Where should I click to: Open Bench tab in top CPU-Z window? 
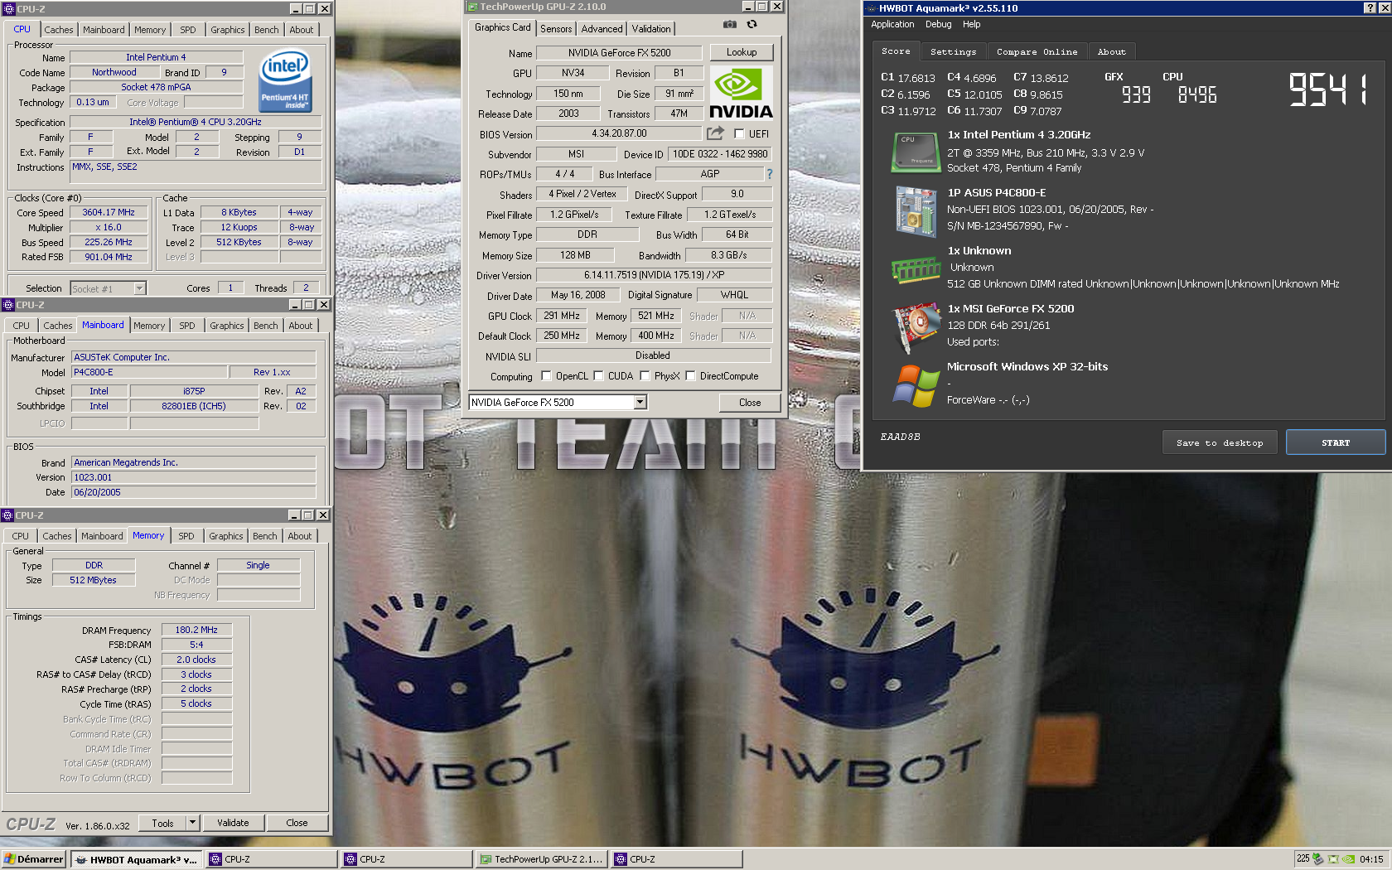coord(266,30)
